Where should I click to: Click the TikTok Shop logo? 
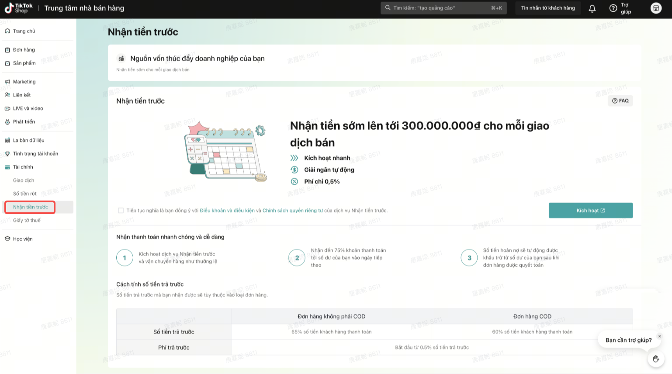18,8
